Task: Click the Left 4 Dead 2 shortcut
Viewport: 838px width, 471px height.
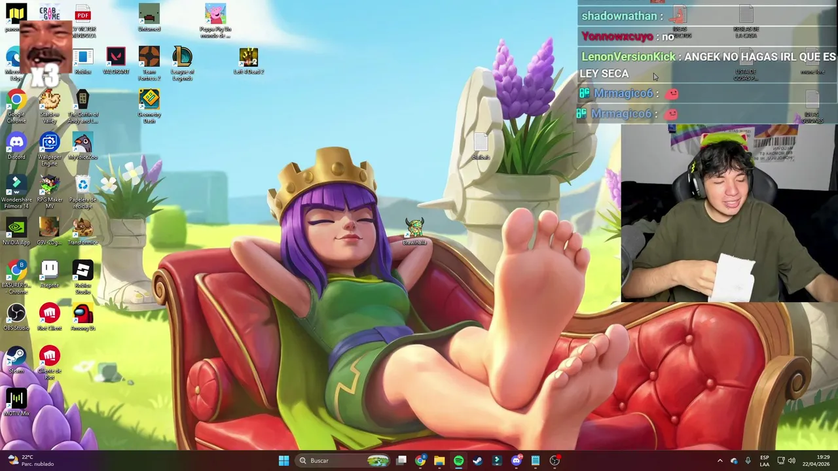Action: [x=249, y=61]
